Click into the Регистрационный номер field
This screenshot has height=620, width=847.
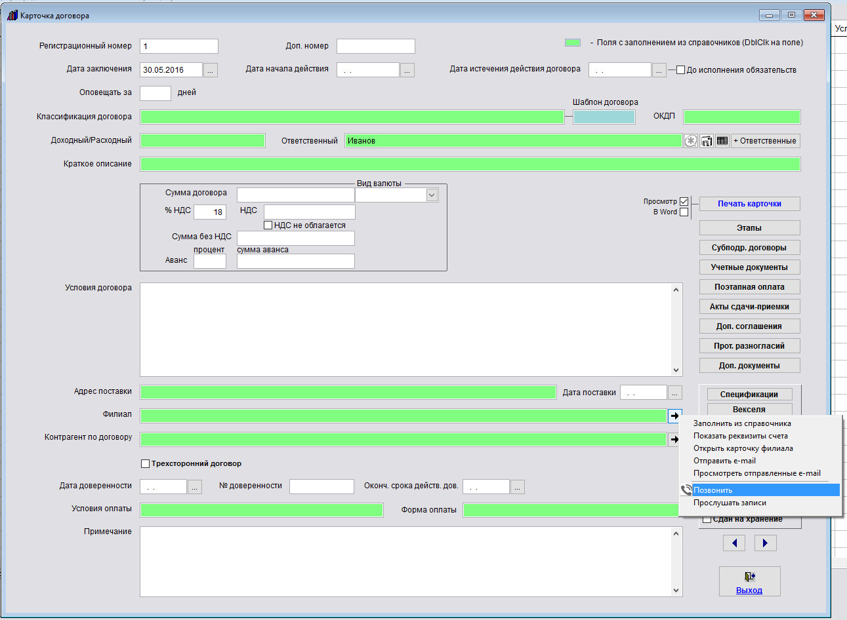[178, 47]
